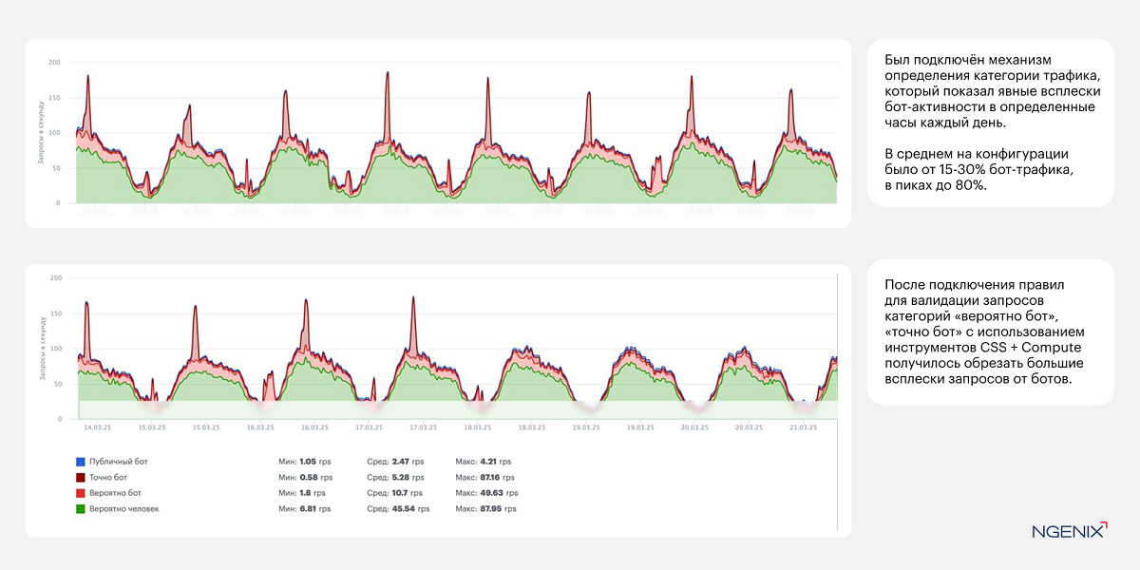Click the Сред 45.54 rps value
This screenshot has width=1140, height=570.
pos(397,509)
